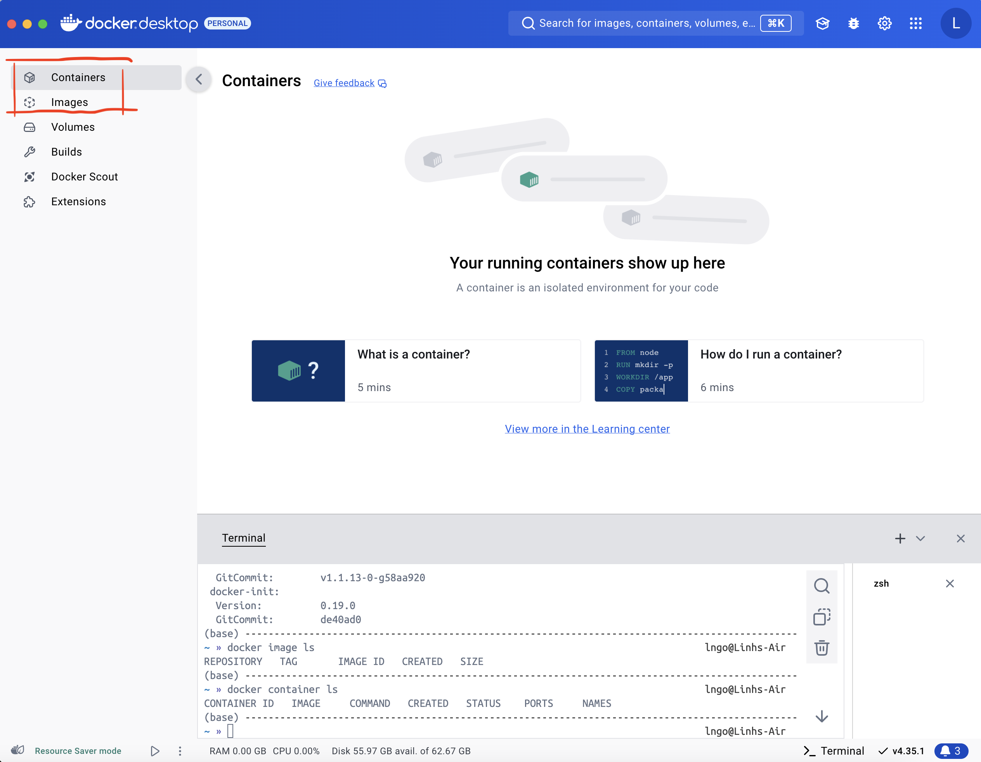Click the CPU 0.00% status text
Screen dimensions: 981x762
click(296, 751)
